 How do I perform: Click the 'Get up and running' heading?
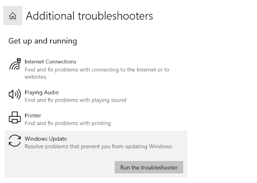(43, 41)
